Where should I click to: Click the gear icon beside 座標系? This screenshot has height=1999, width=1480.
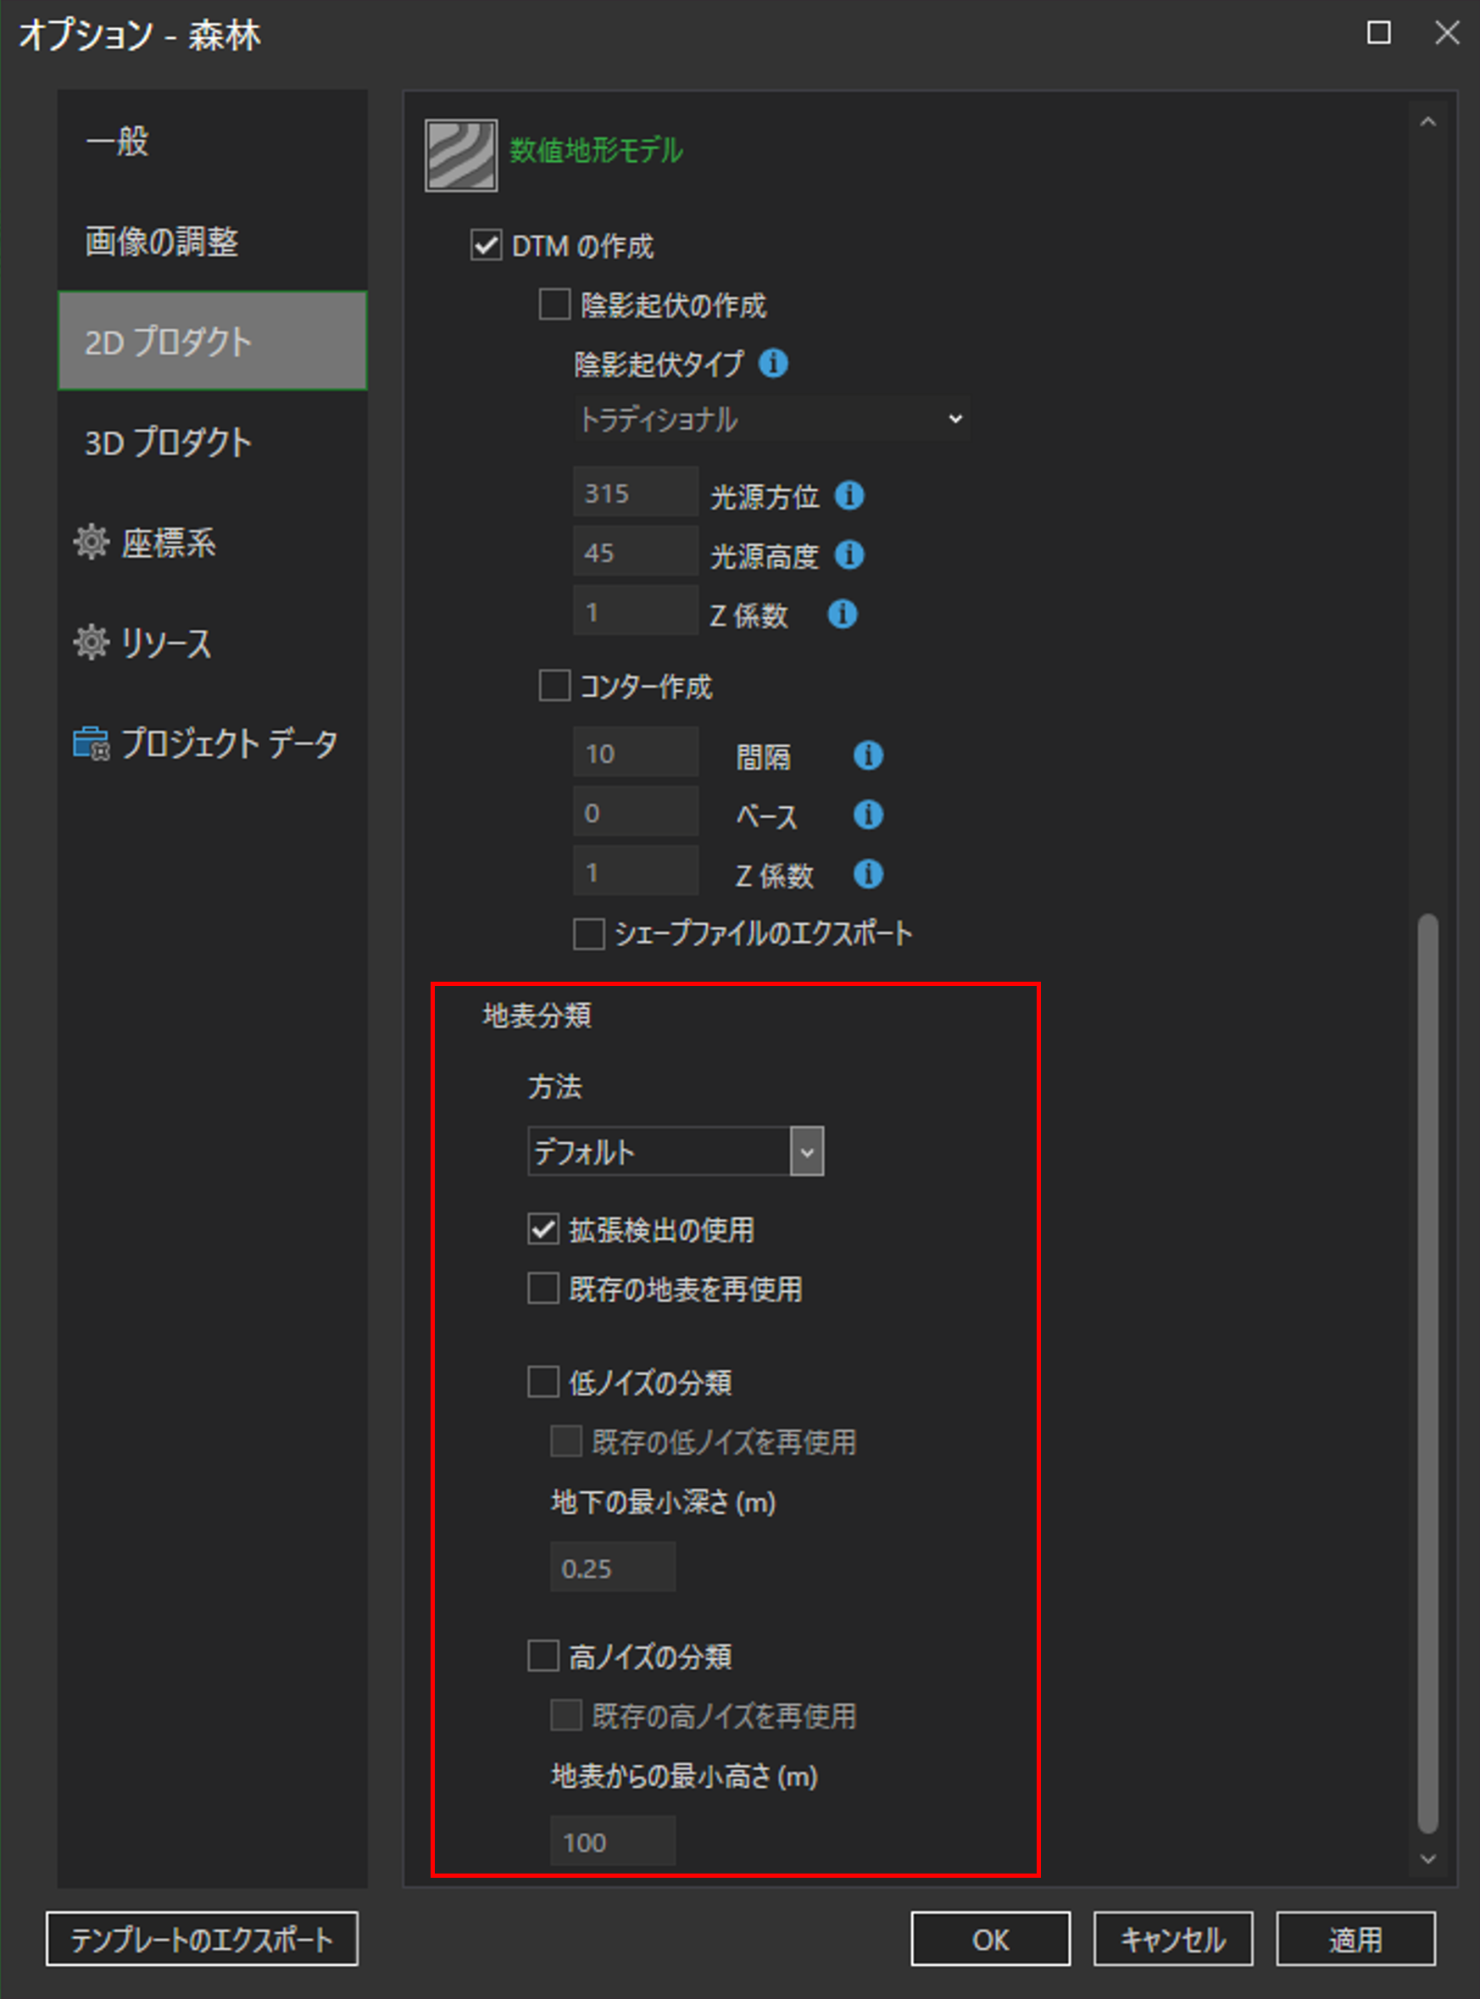pyautogui.click(x=91, y=542)
